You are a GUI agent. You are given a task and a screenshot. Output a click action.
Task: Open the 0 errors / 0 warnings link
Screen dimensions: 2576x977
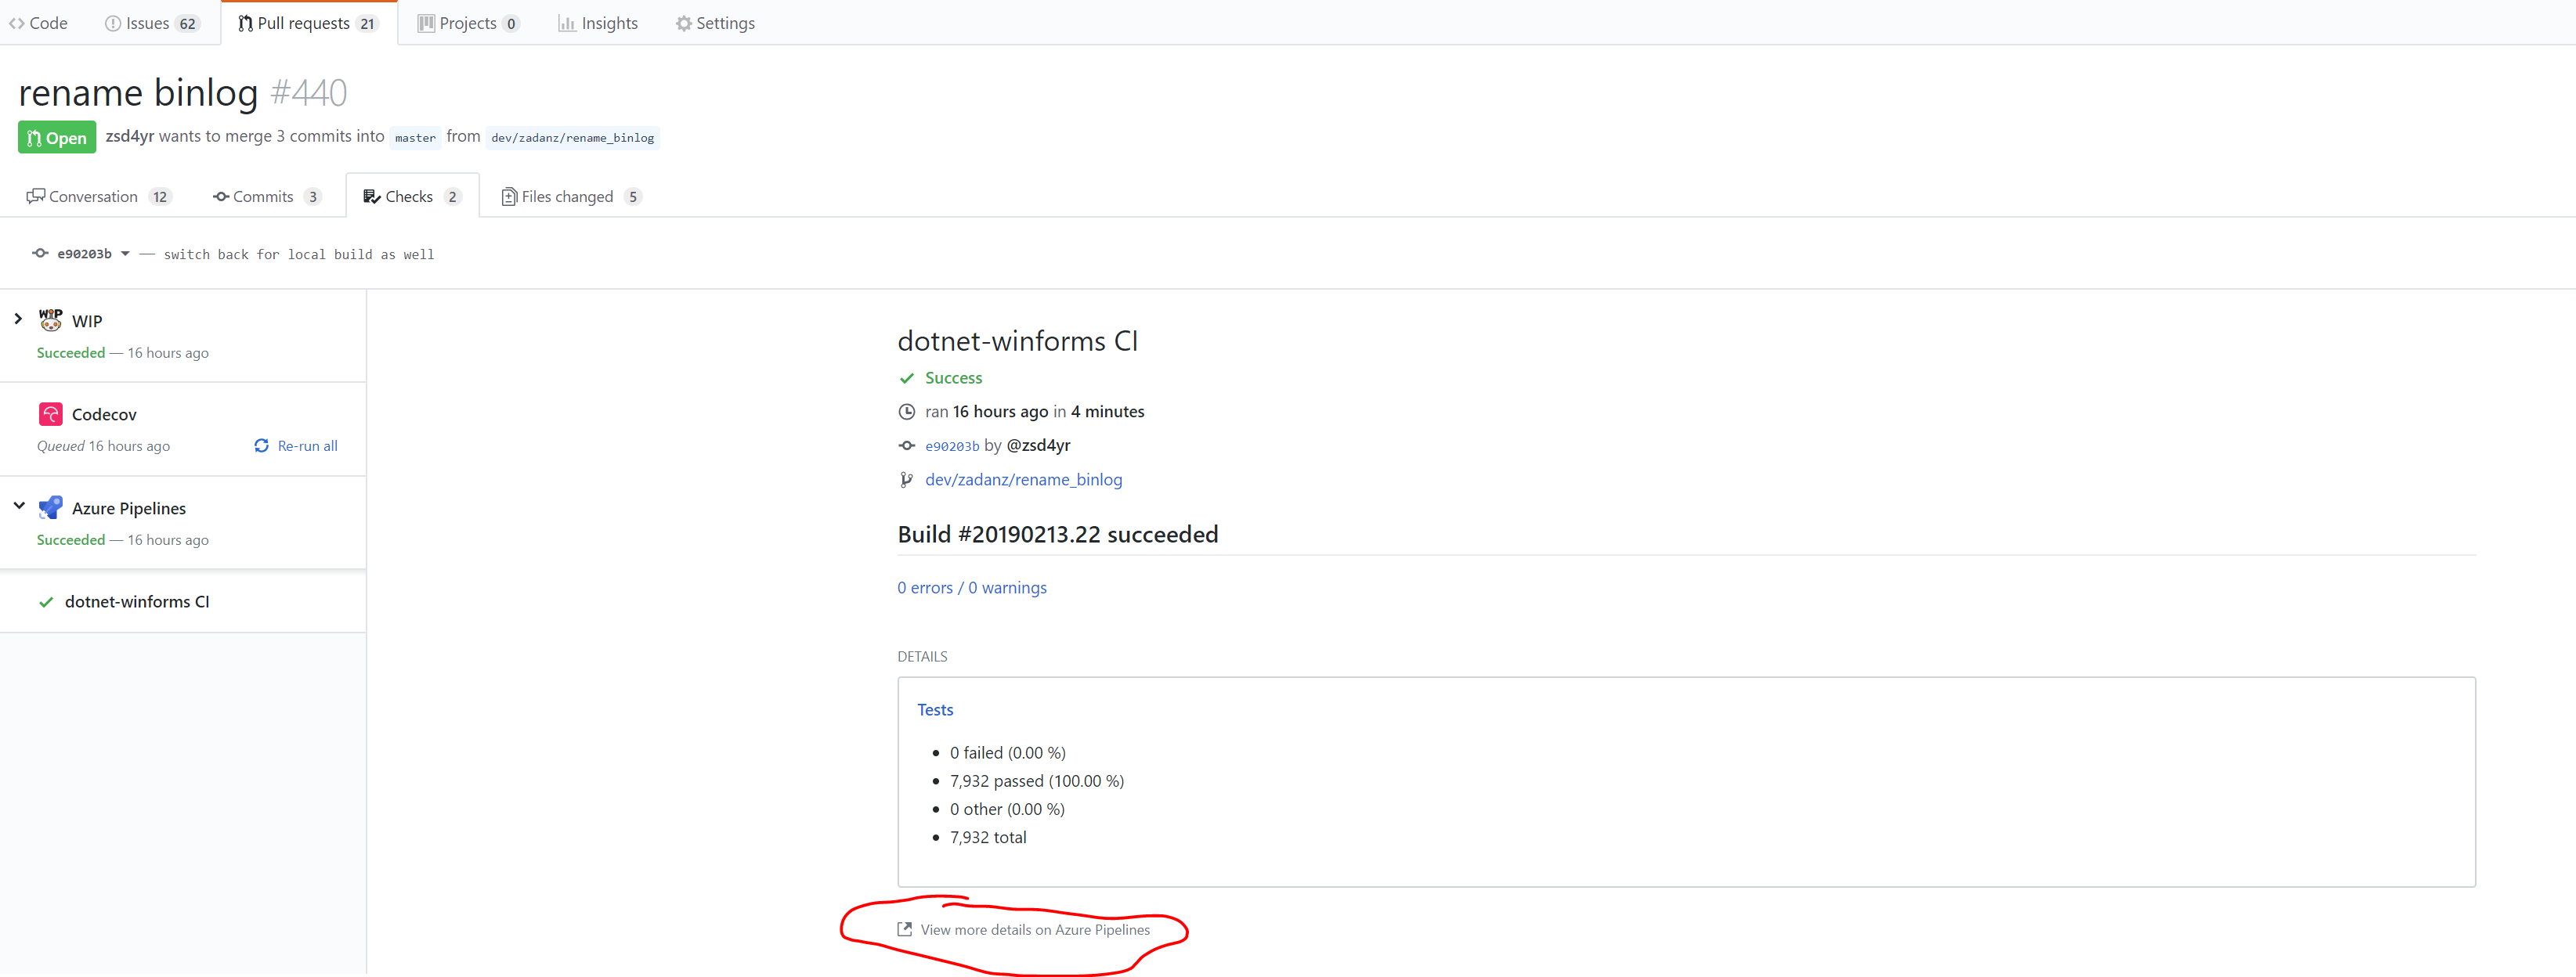click(971, 588)
